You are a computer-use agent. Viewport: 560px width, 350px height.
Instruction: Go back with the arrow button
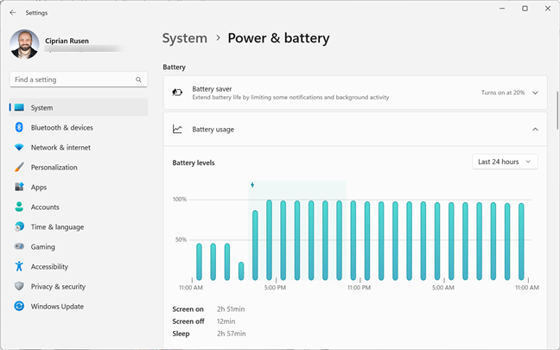click(x=12, y=13)
